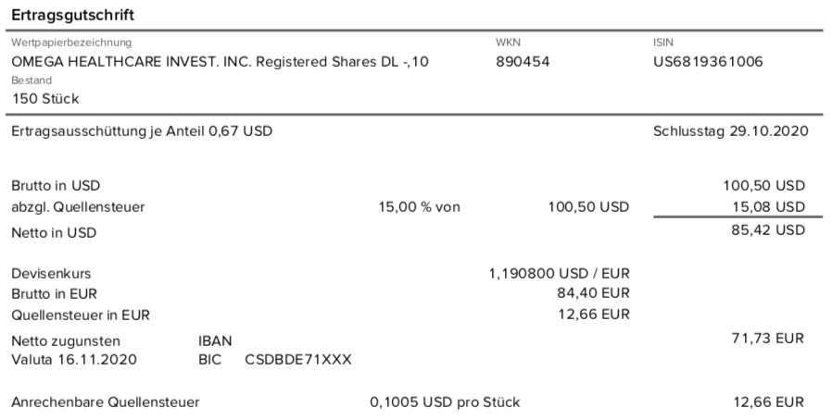Image resolution: width=832 pixels, height=420 pixels.
Task: Select the WKN number 890454
Action: 523,62
